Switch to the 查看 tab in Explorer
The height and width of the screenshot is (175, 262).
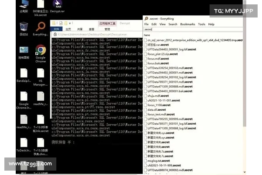(92, 29)
